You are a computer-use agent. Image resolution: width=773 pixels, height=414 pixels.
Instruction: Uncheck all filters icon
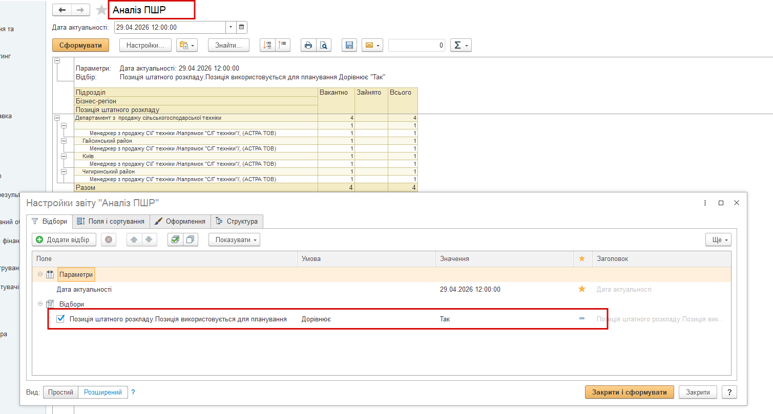pyautogui.click(x=191, y=239)
